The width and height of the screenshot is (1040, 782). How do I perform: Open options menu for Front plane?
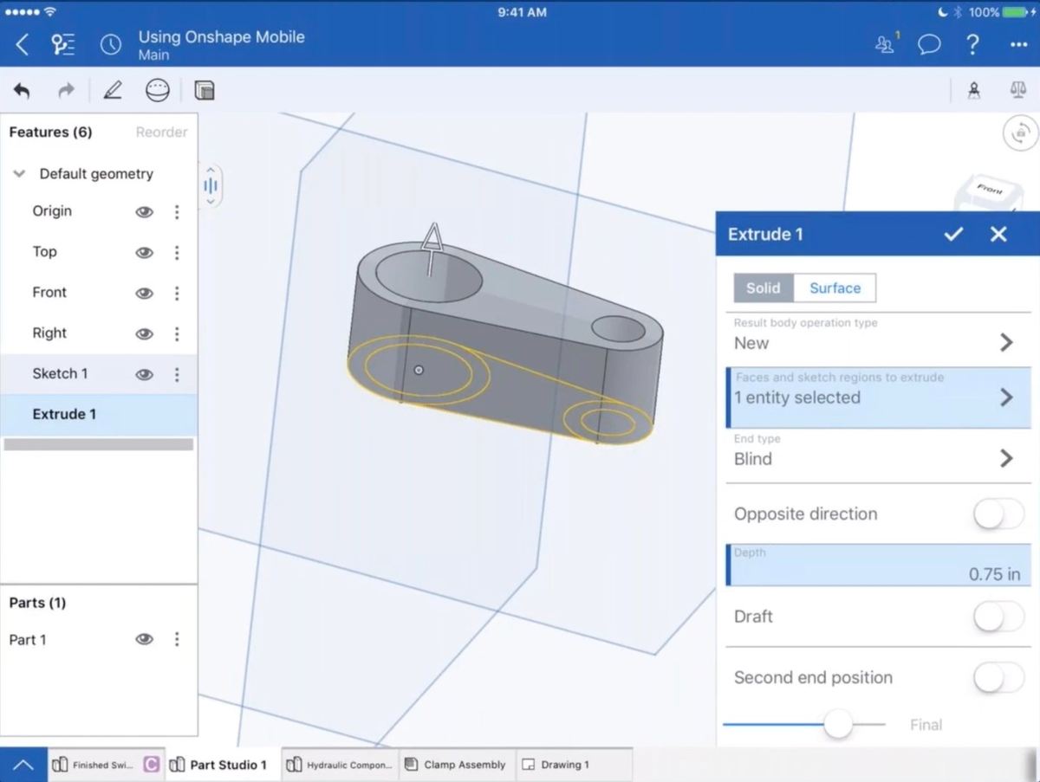[x=177, y=293]
